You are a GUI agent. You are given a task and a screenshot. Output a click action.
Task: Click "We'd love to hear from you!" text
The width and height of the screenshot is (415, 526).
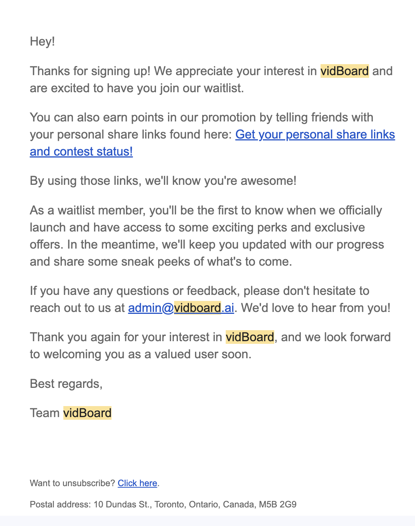316,308
